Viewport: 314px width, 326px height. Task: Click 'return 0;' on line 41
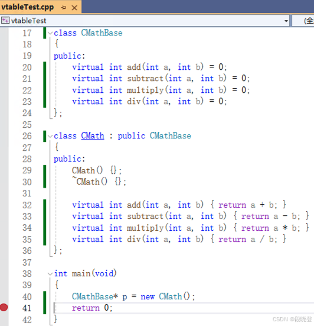click(x=92, y=308)
